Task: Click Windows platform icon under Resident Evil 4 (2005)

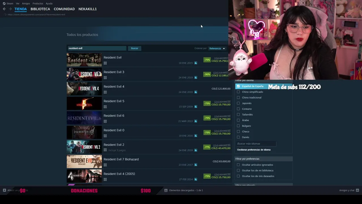Action: coord(105,179)
